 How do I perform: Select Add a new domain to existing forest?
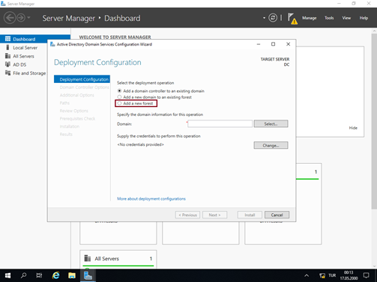[154, 97]
